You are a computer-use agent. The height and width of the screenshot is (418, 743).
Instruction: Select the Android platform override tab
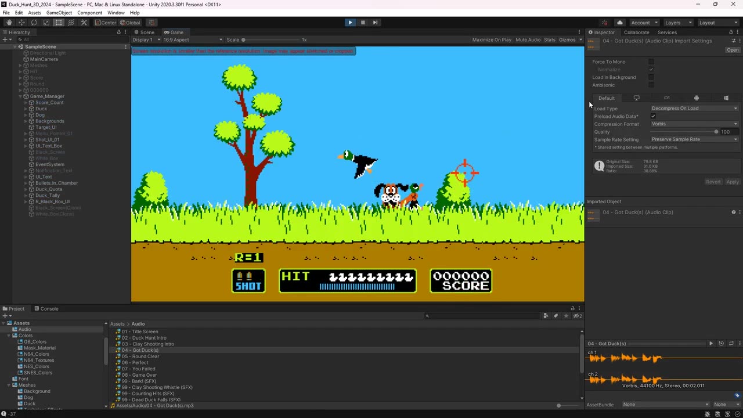[697, 98]
